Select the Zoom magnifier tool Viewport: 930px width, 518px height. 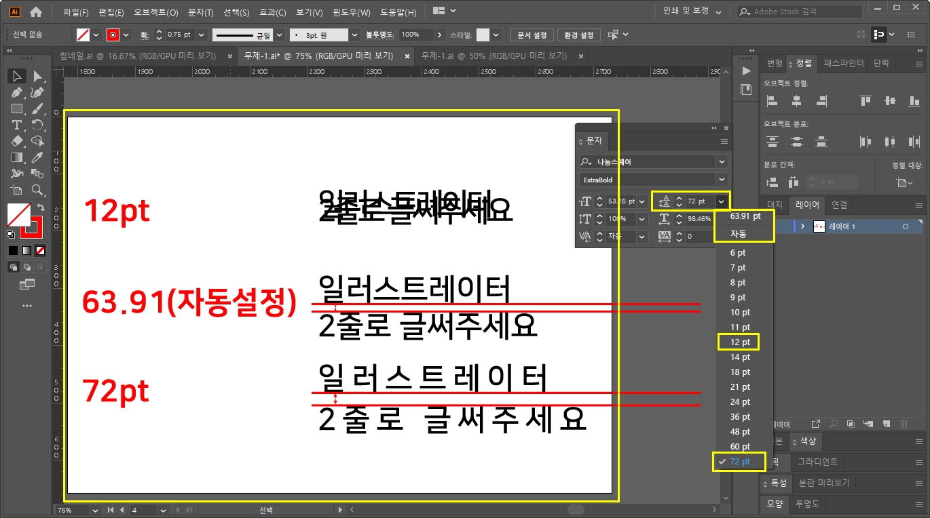pos(38,190)
